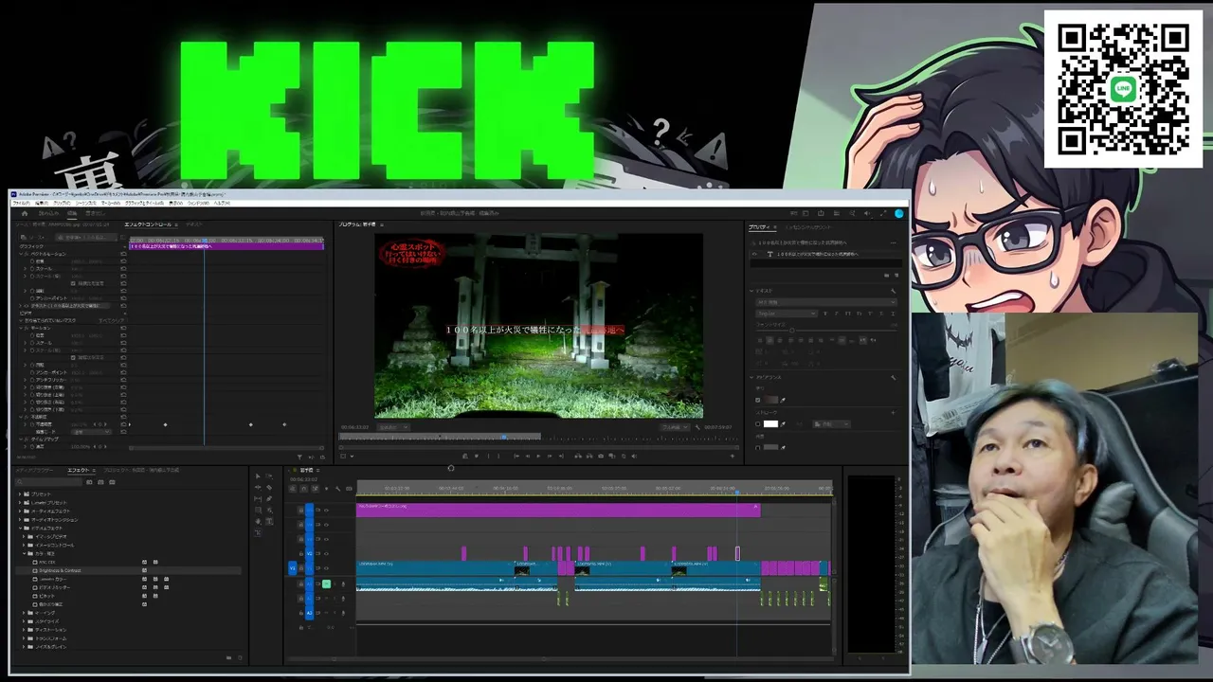Click the font size slider handle
Screen dimensions: 1213x682
pos(792,330)
